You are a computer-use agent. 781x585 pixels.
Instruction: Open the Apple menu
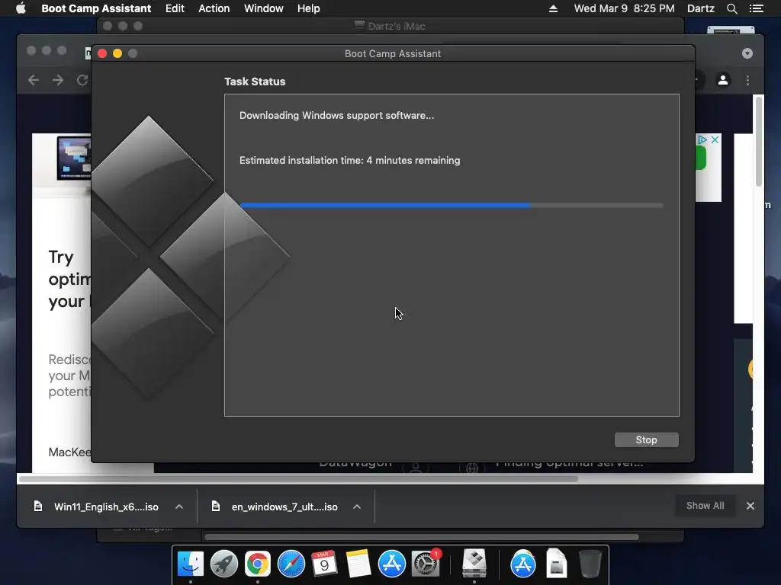21,8
